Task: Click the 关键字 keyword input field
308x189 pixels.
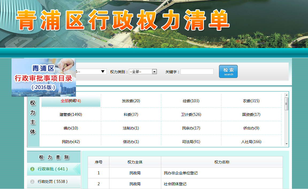Action: tap(197, 71)
